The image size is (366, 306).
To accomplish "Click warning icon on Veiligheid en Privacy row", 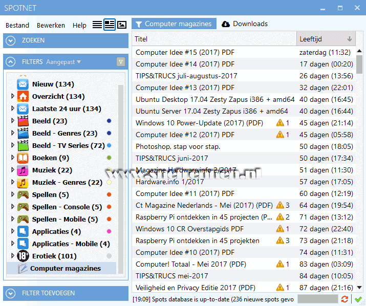I will click(x=280, y=288).
